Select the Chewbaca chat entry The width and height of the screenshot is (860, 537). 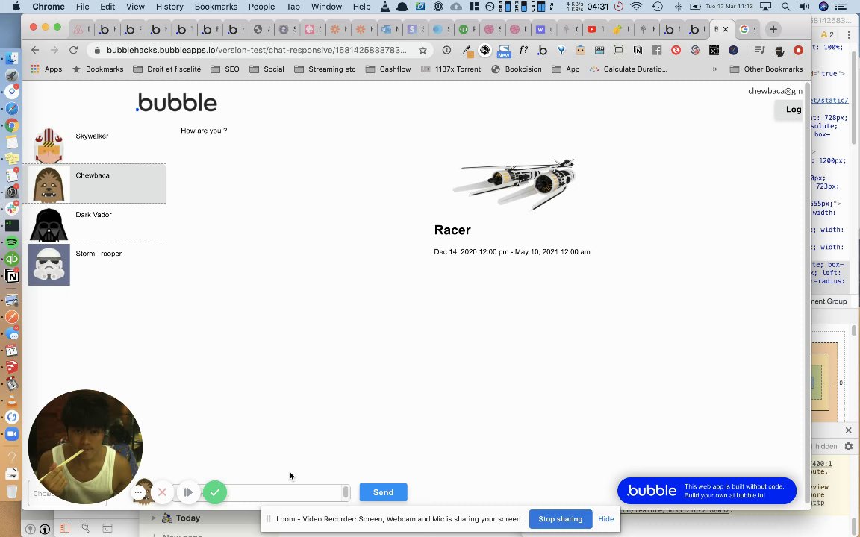(x=94, y=183)
